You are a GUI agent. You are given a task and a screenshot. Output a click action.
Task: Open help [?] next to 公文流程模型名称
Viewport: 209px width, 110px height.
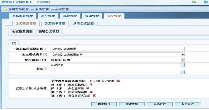pyautogui.click(x=46, y=49)
